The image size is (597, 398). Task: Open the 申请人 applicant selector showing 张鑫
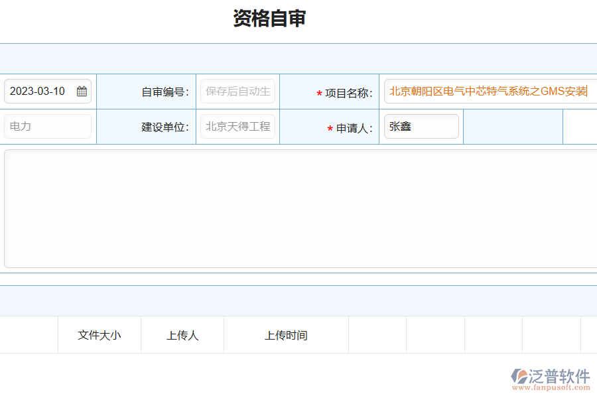click(x=421, y=126)
